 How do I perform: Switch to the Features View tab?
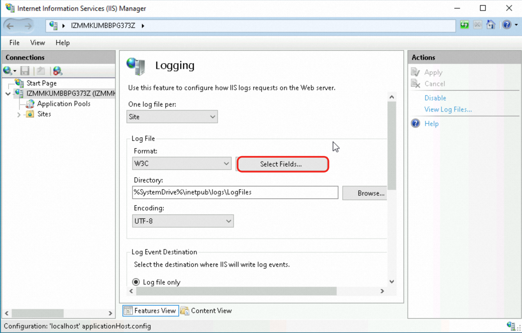click(x=151, y=311)
